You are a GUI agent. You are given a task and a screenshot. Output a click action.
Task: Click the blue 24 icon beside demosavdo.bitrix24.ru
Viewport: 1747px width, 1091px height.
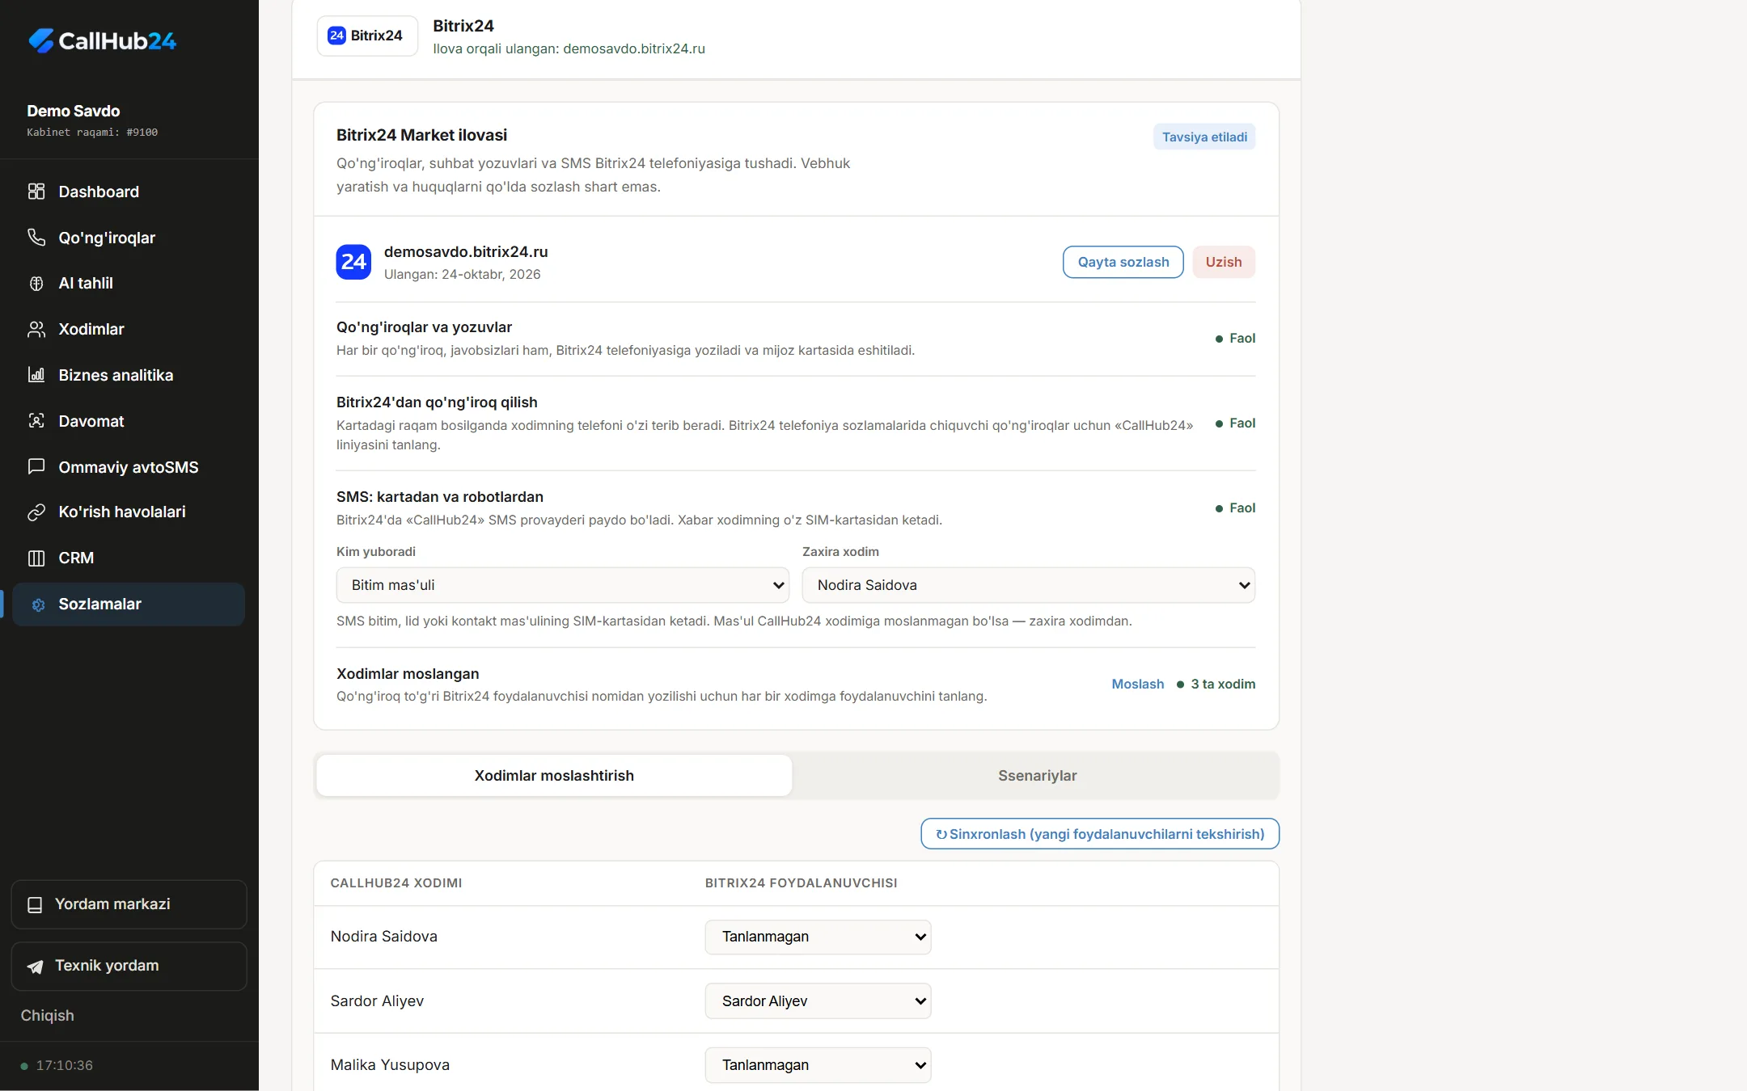click(353, 262)
